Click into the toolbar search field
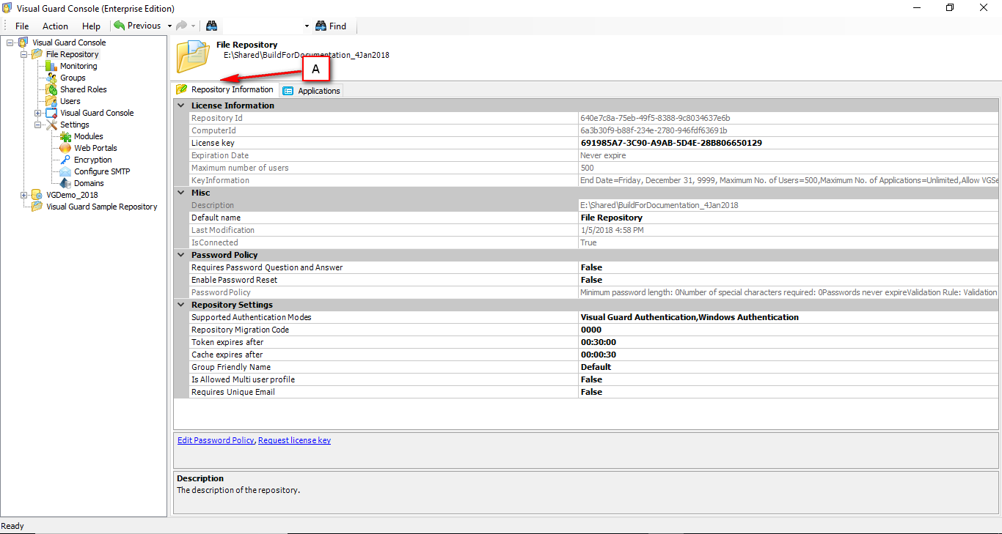1002x534 pixels. pos(261,26)
